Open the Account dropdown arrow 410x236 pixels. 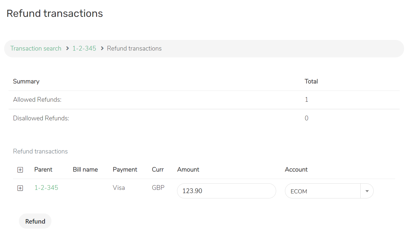tap(367, 191)
